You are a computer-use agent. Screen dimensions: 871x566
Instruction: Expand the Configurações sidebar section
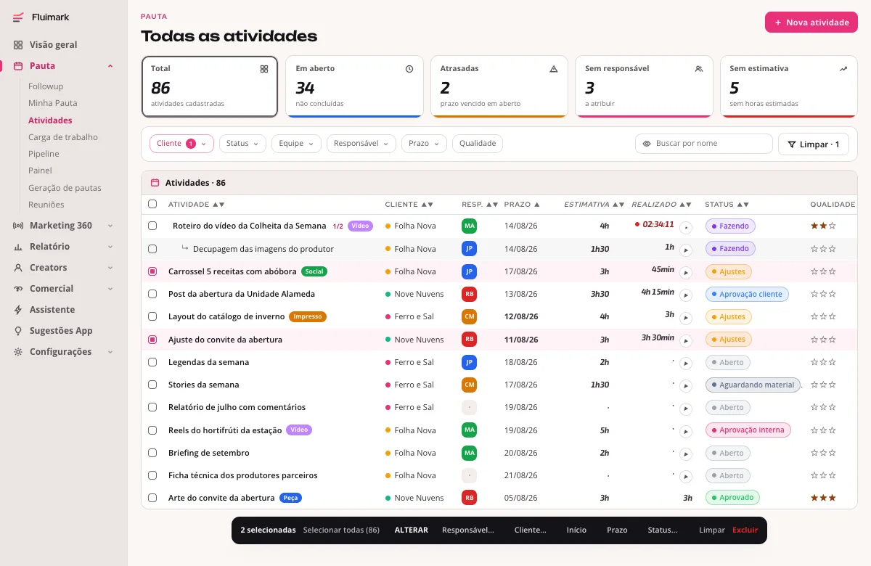[x=110, y=352]
